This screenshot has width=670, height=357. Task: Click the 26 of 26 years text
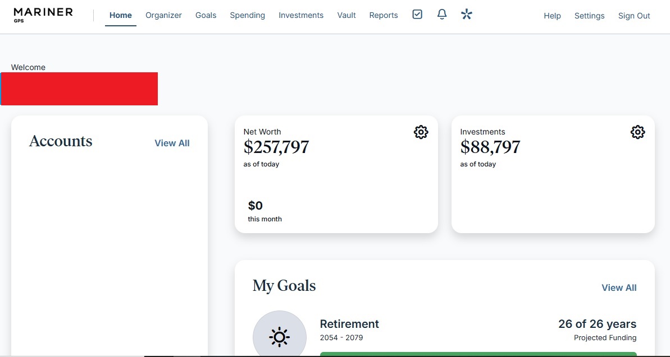[x=598, y=324]
